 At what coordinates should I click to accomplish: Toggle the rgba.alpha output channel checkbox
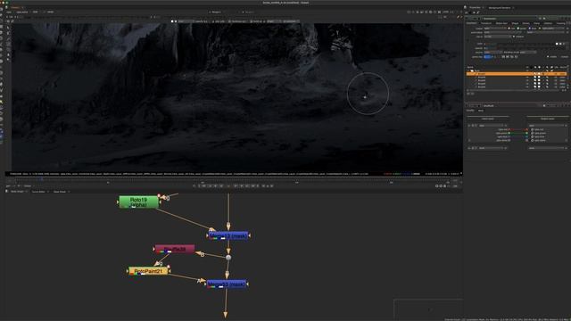coord(540,28)
